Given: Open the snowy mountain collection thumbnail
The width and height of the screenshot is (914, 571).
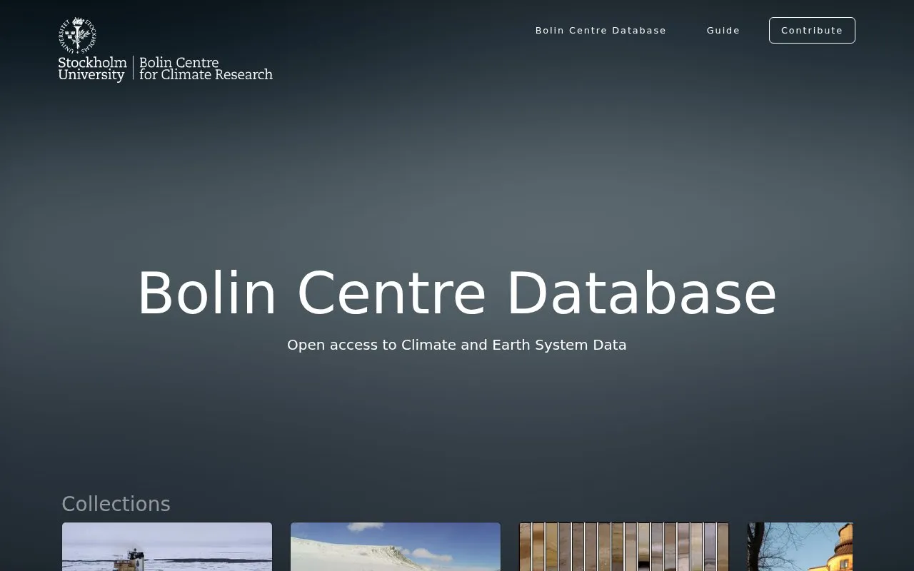Looking at the screenshot, I should click(x=396, y=547).
